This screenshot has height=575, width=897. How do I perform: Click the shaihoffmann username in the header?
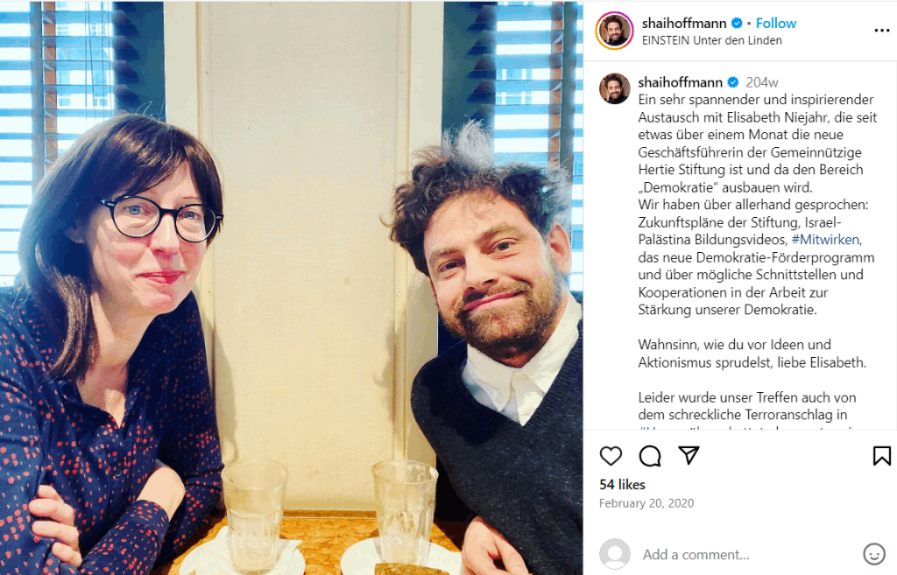click(x=684, y=24)
